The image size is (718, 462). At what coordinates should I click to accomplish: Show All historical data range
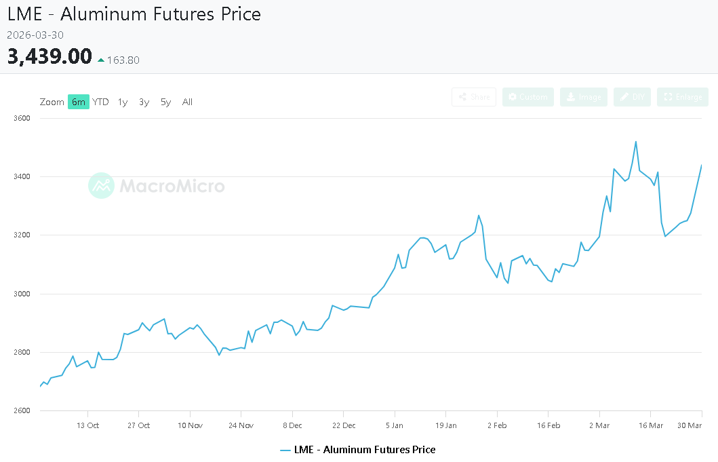click(188, 102)
